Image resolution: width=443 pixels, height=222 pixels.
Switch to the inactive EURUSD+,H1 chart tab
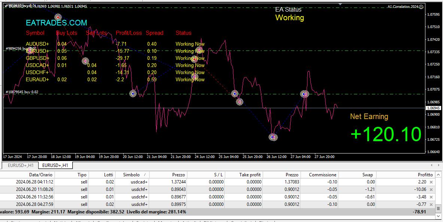pos(21,165)
